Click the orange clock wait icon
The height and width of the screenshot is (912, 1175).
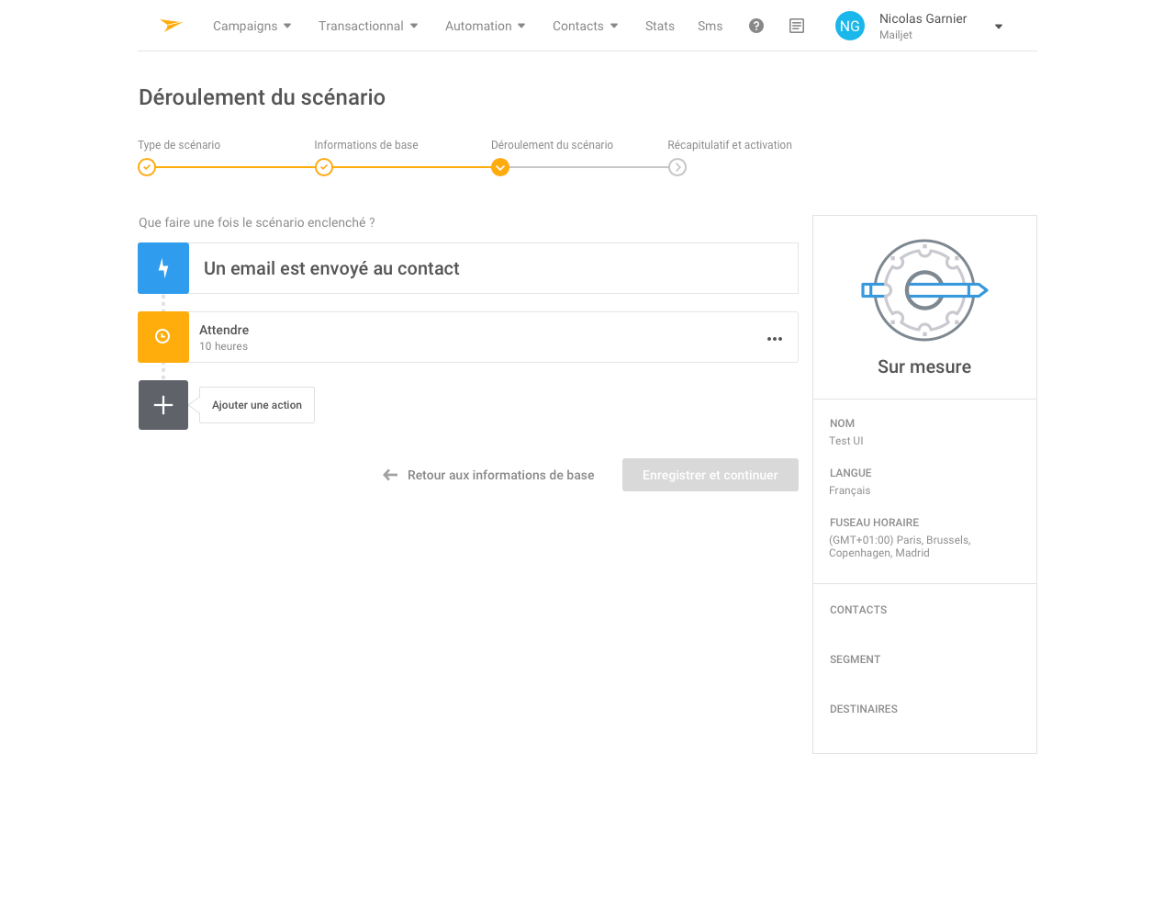pyautogui.click(x=163, y=337)
